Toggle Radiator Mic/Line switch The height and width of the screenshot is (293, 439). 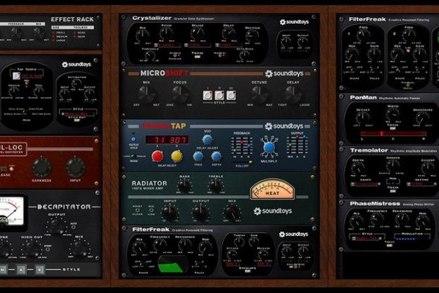click(x=151, y=210)
